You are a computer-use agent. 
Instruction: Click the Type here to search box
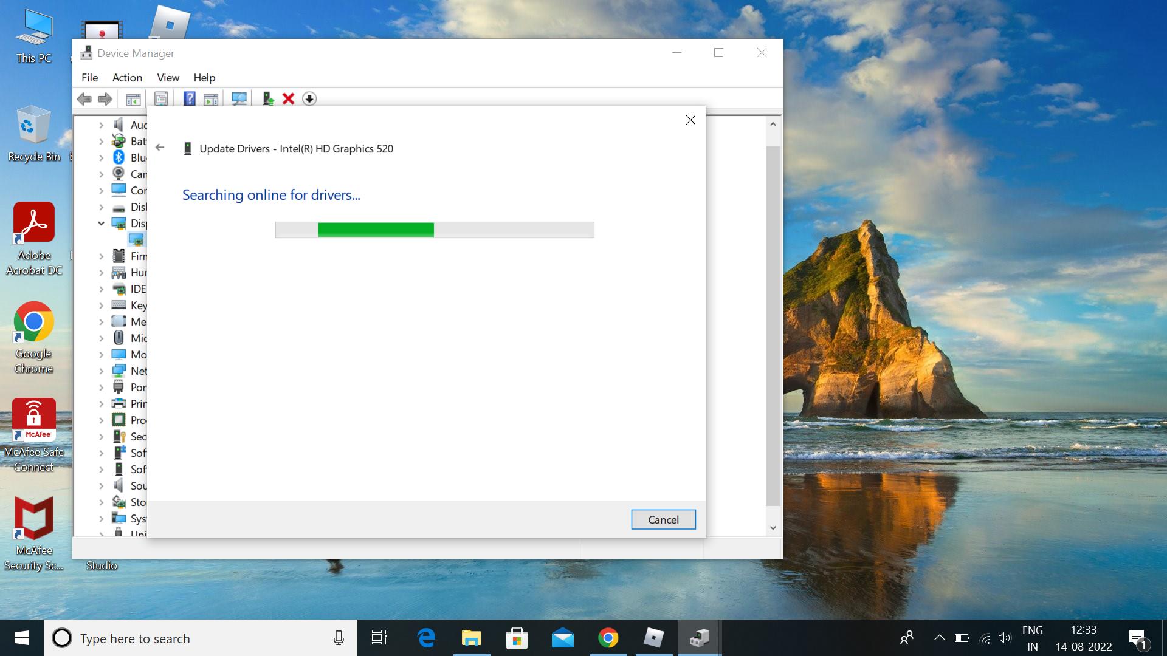[x=201, y=638]
